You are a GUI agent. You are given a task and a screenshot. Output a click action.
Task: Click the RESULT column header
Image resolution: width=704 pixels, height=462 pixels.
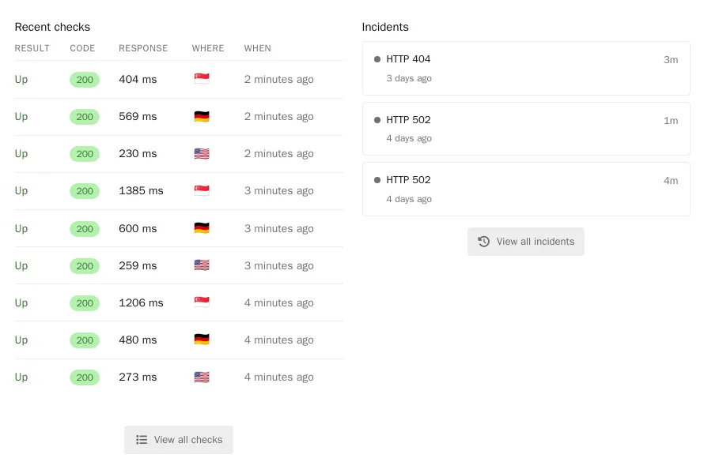point(32,48)
